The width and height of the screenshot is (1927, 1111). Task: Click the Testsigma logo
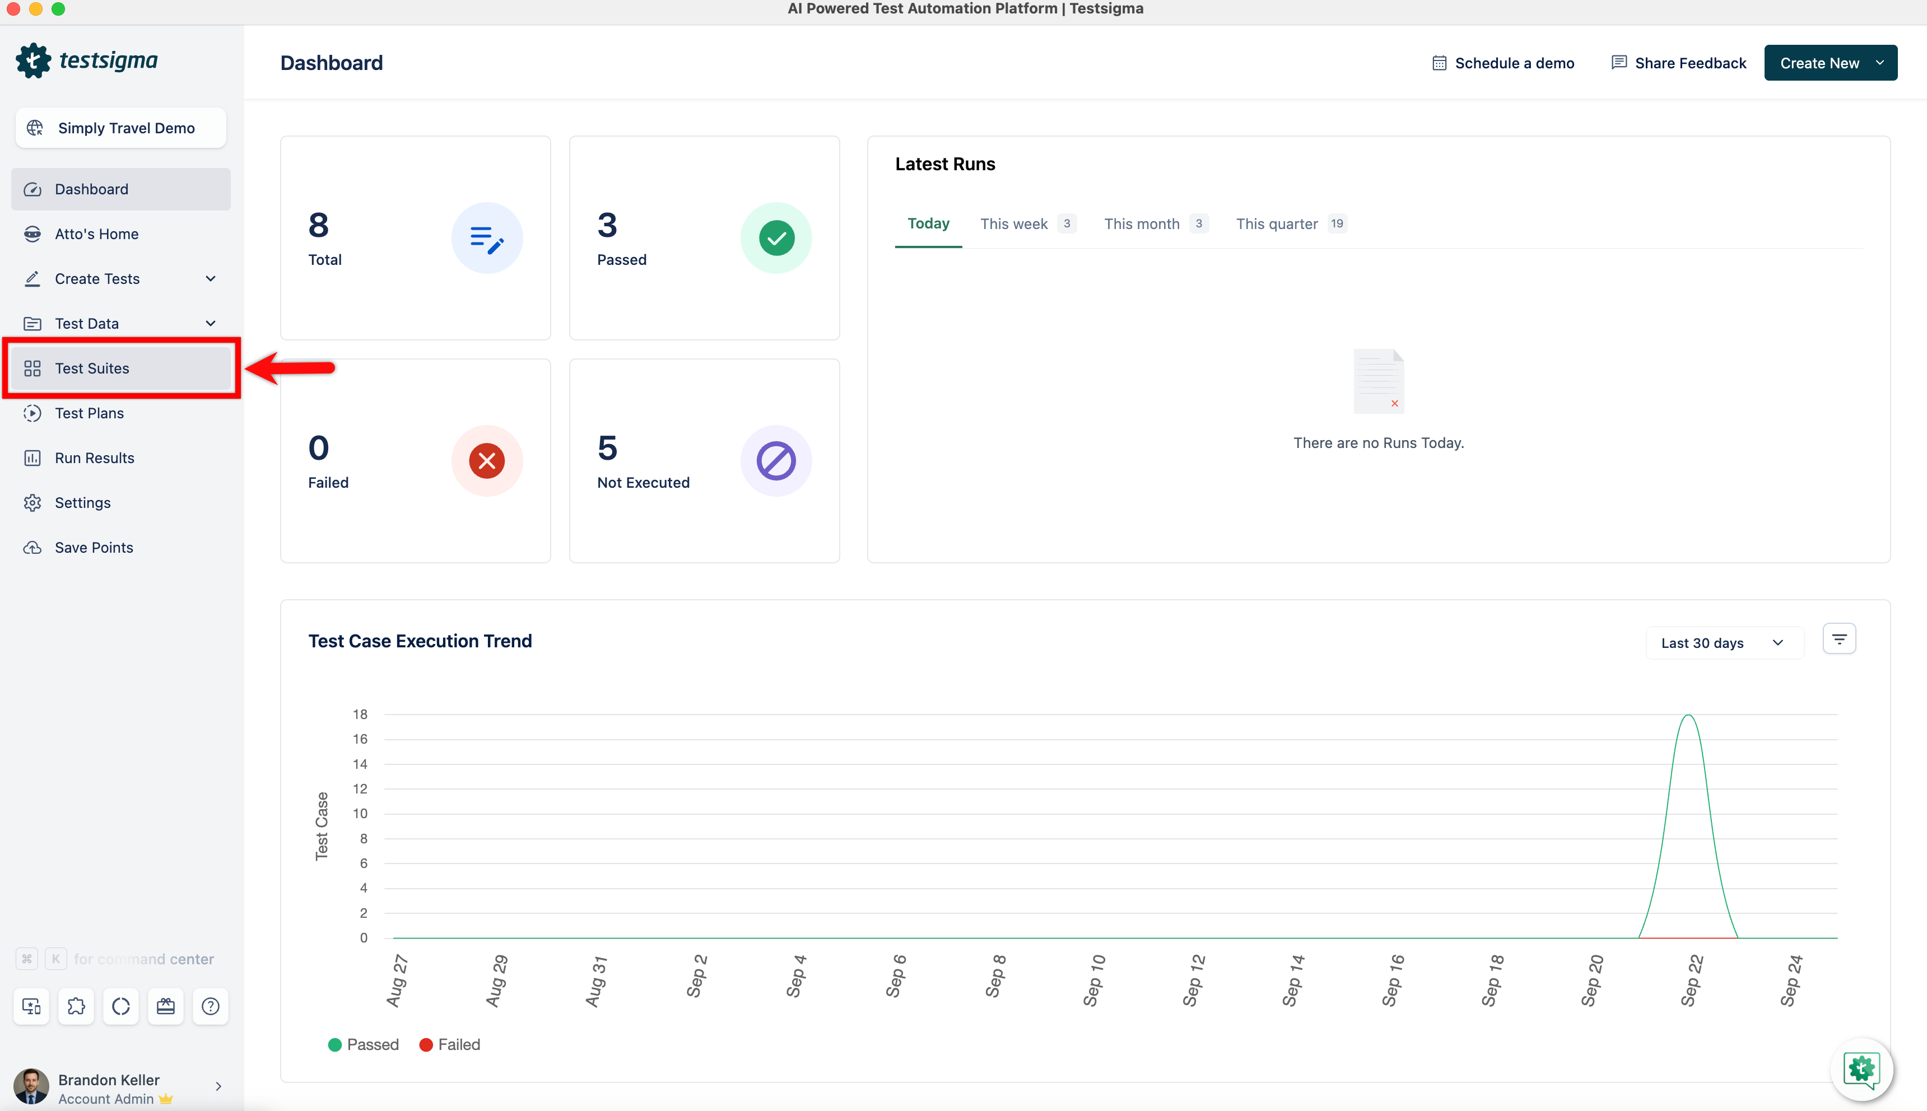coord(87,60)
